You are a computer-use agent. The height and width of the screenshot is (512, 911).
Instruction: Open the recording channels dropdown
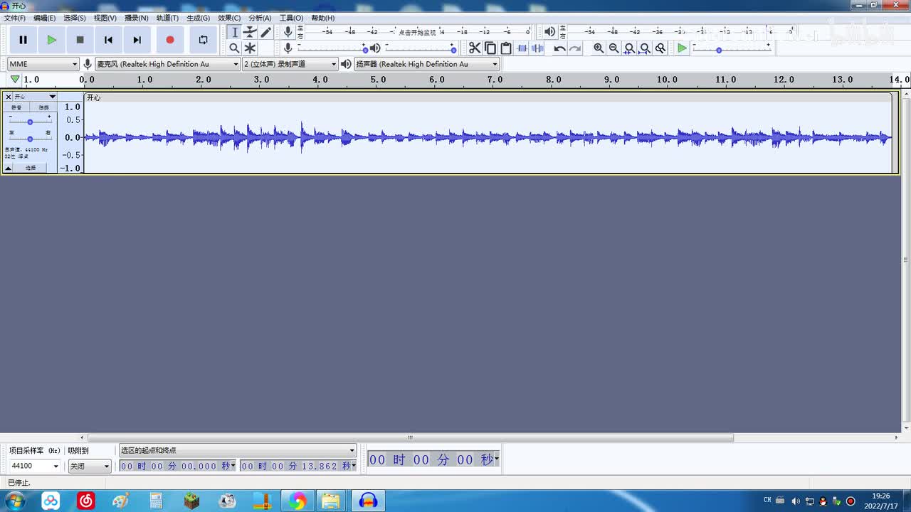tap(290, 64)
